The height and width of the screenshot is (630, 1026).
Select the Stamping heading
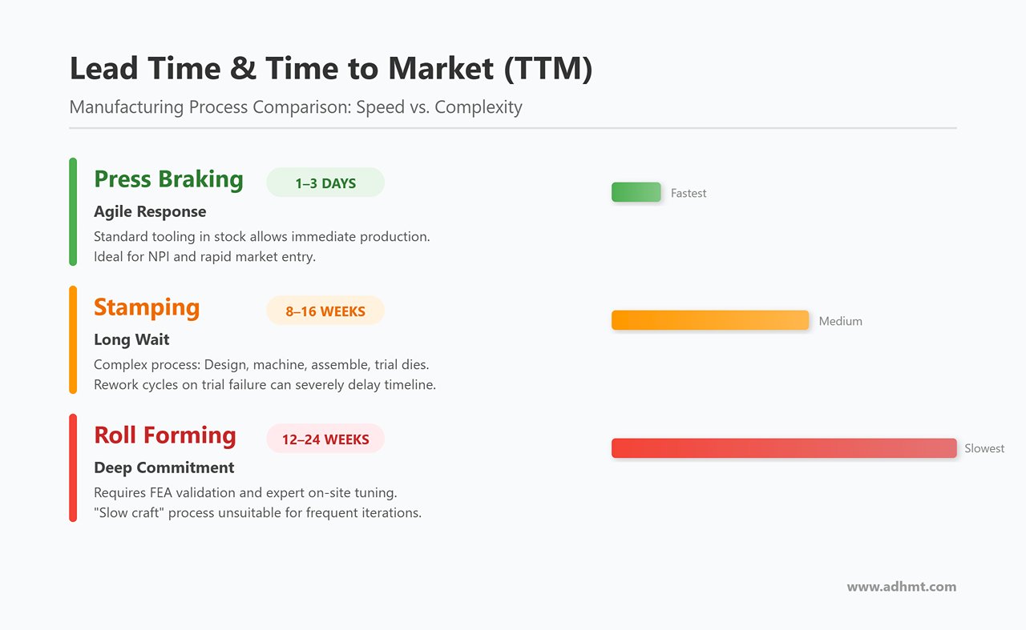click(x=147, y=307)
